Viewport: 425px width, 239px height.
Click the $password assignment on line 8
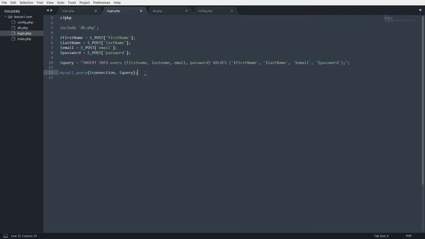pos(95,53)
